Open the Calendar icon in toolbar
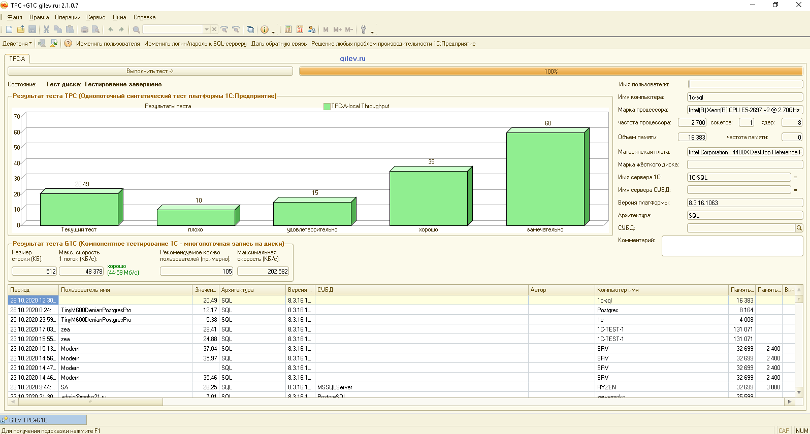Screen dimensions: 810x434 click(x=300, y=29)
